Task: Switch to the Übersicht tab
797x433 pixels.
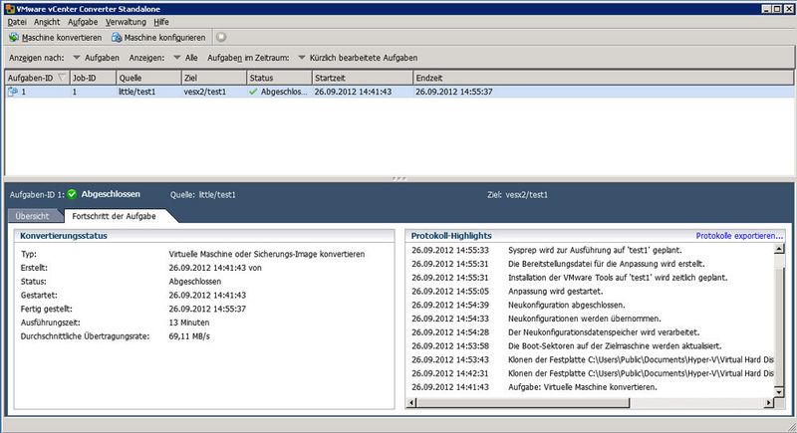Action: coord(33,216)
